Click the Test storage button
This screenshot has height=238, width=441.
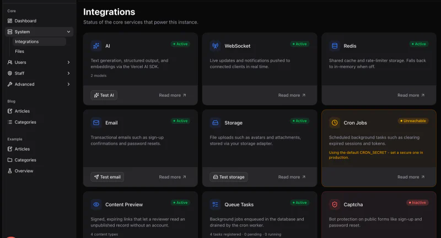[x=229, y=177]
